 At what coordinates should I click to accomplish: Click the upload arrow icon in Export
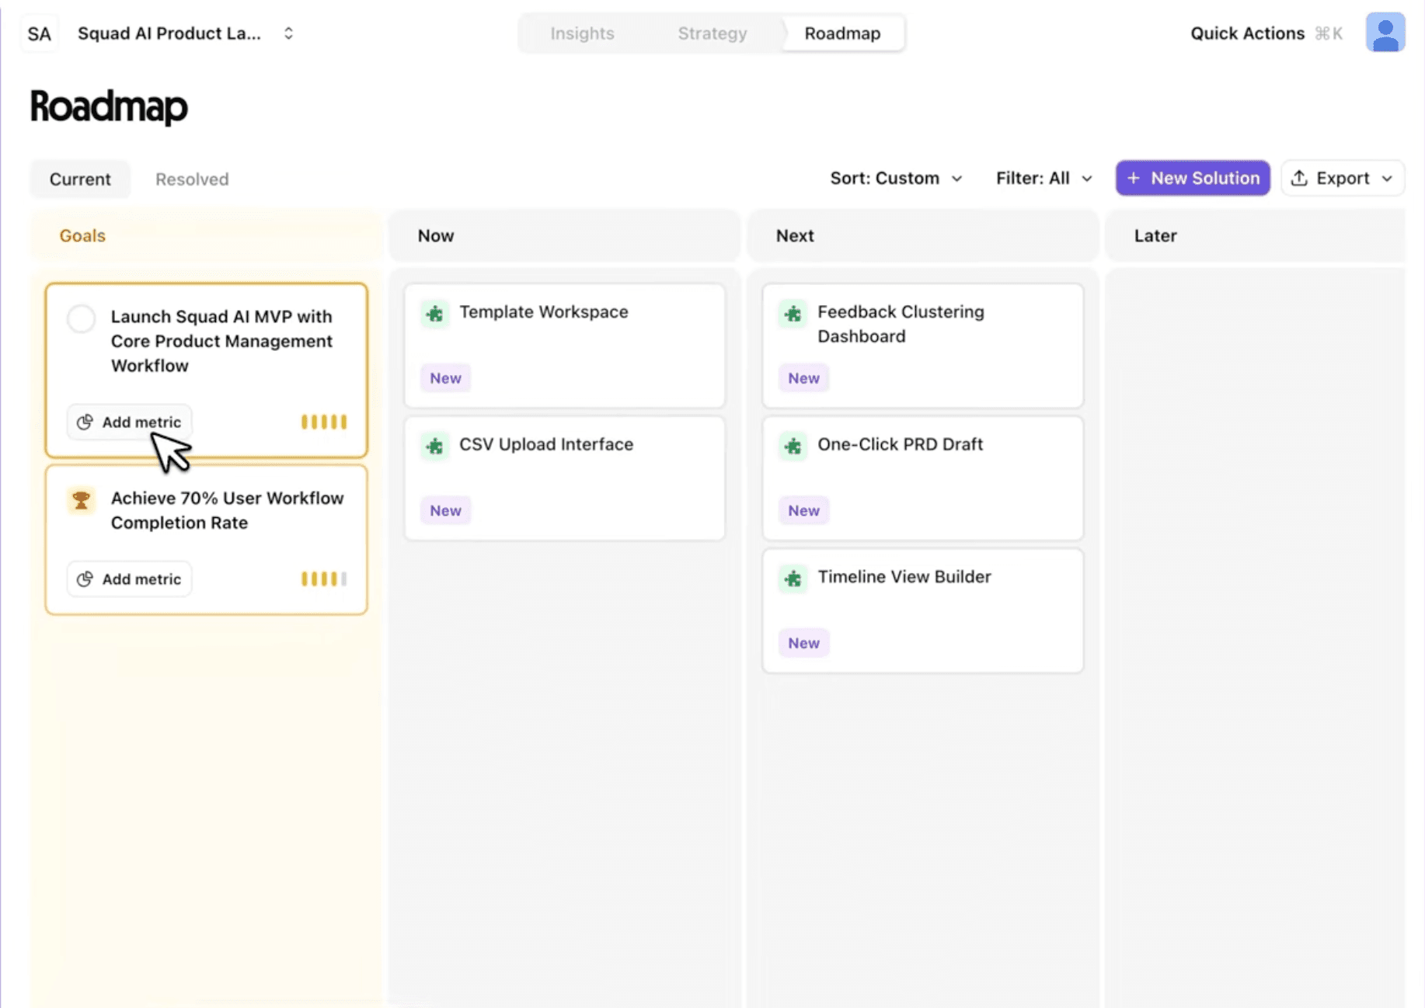point(1299,178)
